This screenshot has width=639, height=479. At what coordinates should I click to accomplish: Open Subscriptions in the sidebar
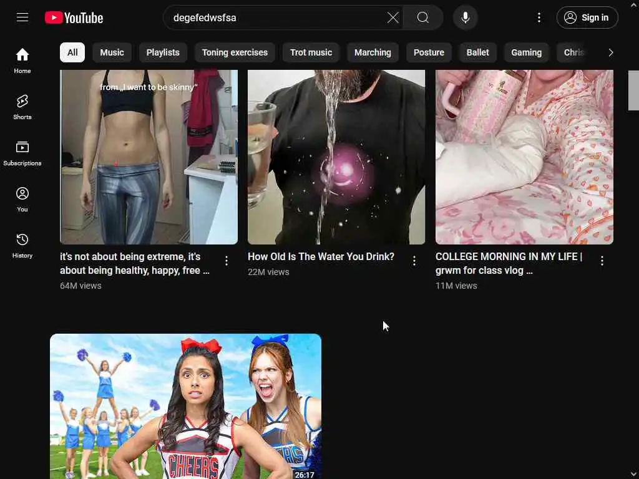22,153
